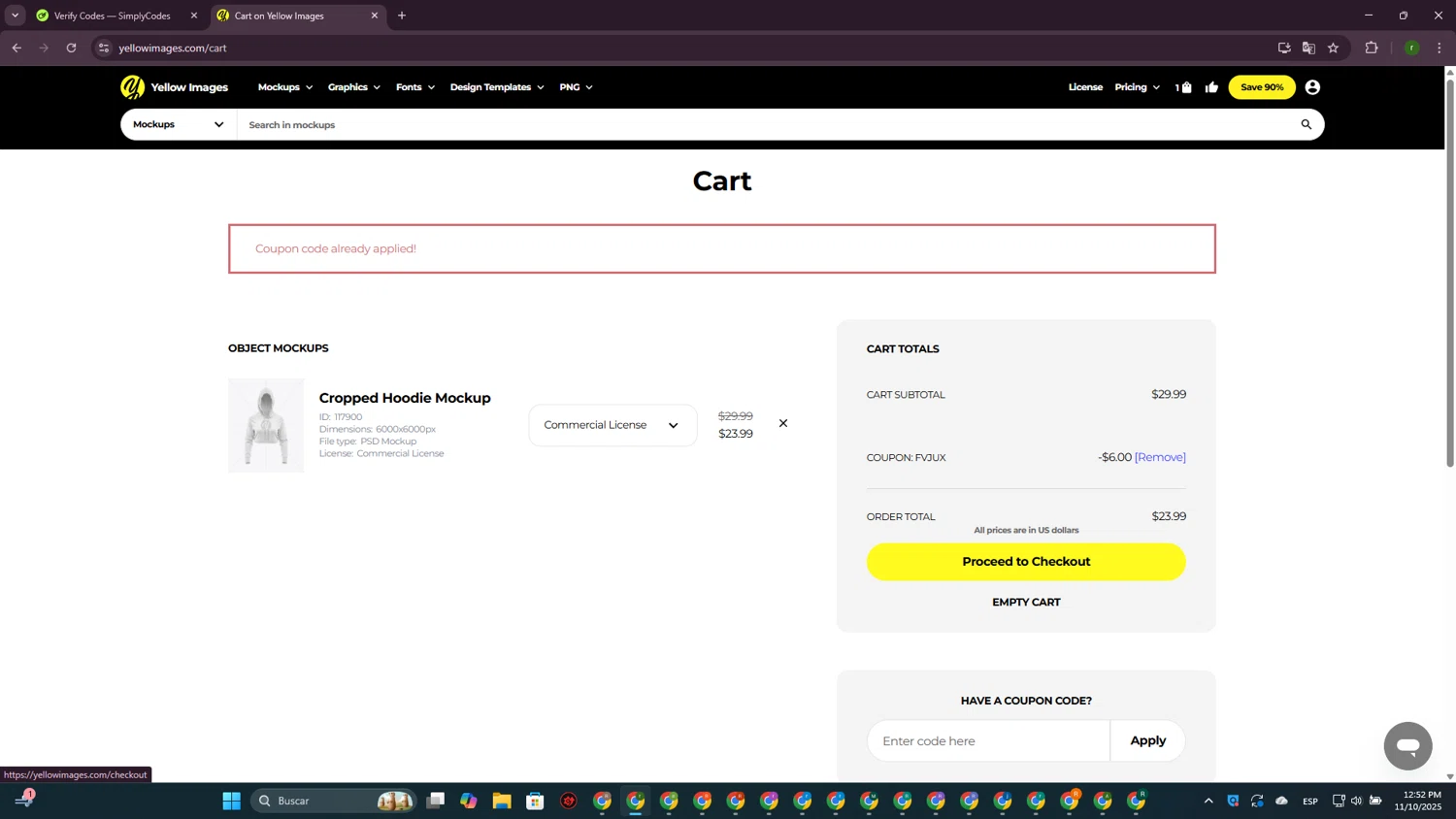Open the Mockups search category dropdown
The image size is (1456, 819).
click(x=179, y=124)
